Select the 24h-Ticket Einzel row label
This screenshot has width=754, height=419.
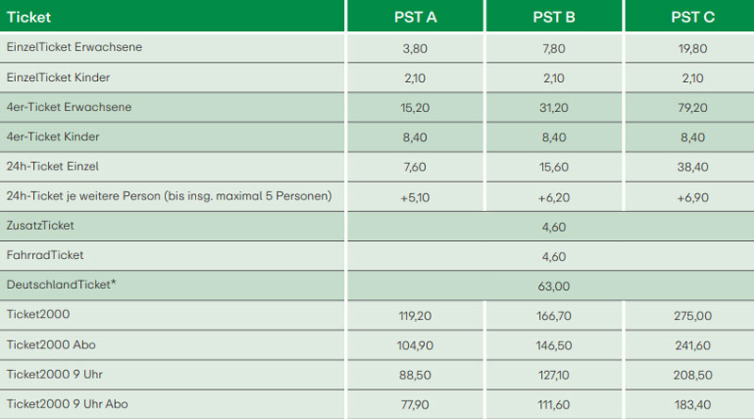point(53,167)
